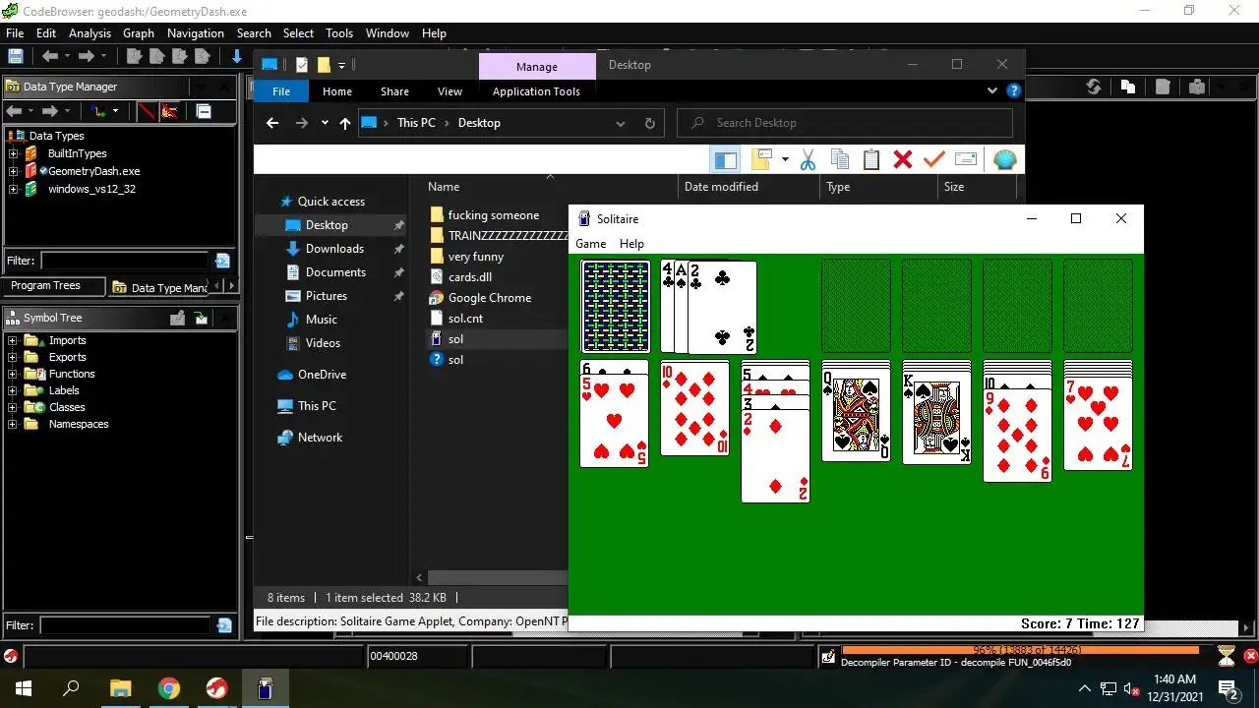The width and height of the screenshot is (1259, 708).
Task: Toggle the conflict filter icon in Data Type Manager
Action: (169, 111)
